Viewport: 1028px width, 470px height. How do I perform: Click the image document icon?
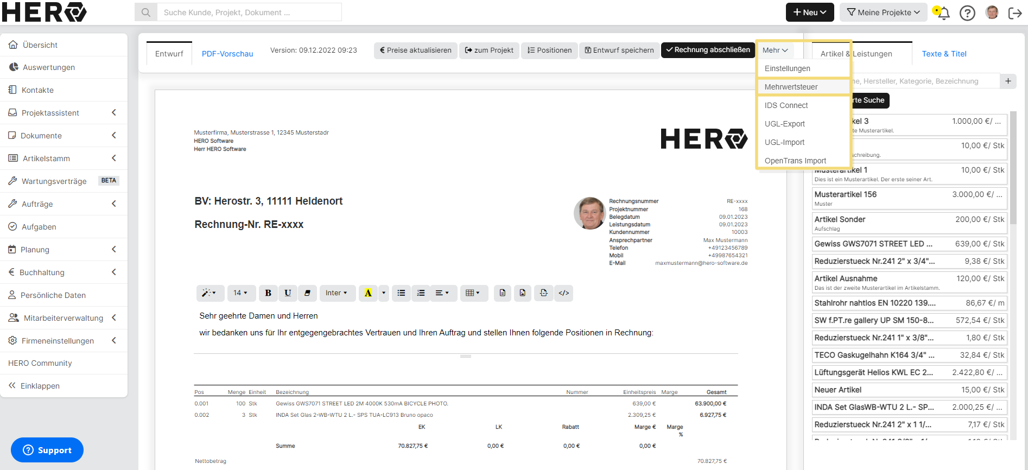522,293
